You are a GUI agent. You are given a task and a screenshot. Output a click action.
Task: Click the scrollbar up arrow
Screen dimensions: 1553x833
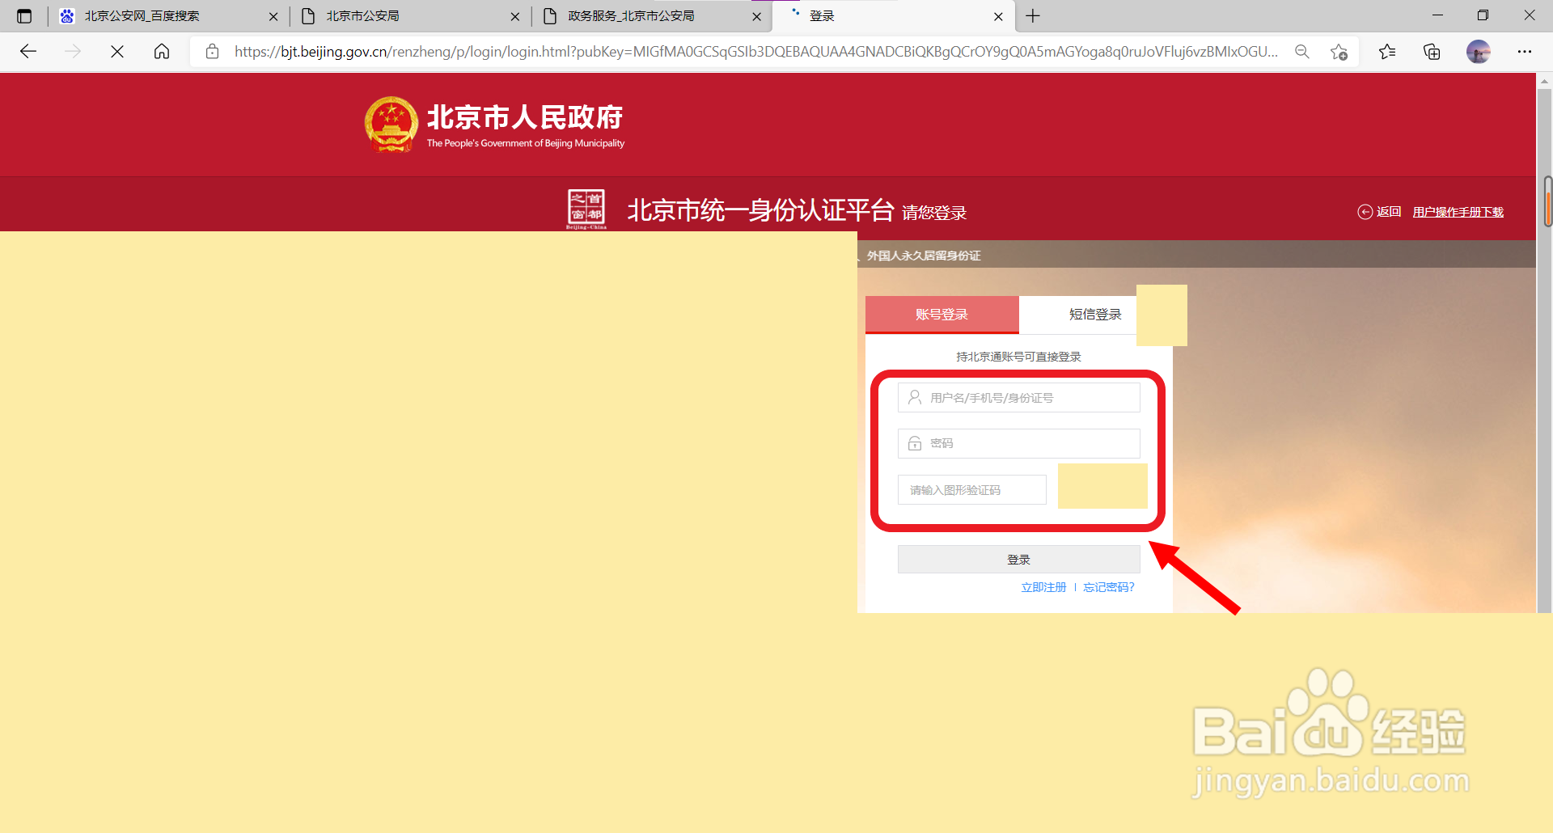[1545, 81]
